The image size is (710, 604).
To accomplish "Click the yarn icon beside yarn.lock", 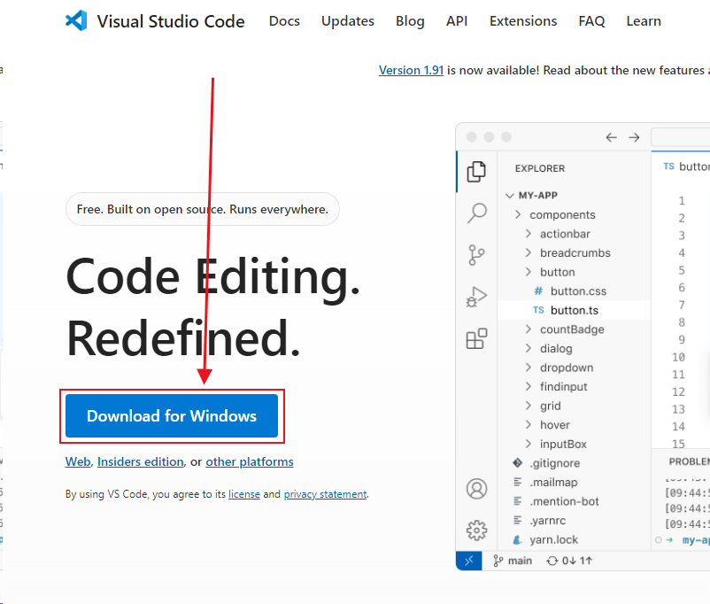I will pos(518,539).
